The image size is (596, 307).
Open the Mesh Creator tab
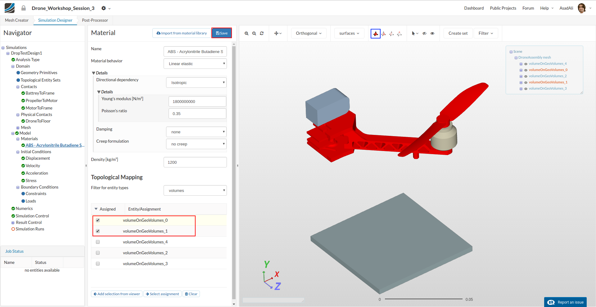pos(17,20)
